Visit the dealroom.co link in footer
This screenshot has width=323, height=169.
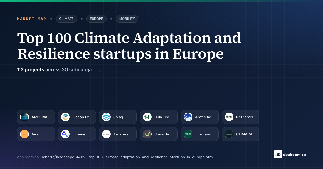[28, 157]
